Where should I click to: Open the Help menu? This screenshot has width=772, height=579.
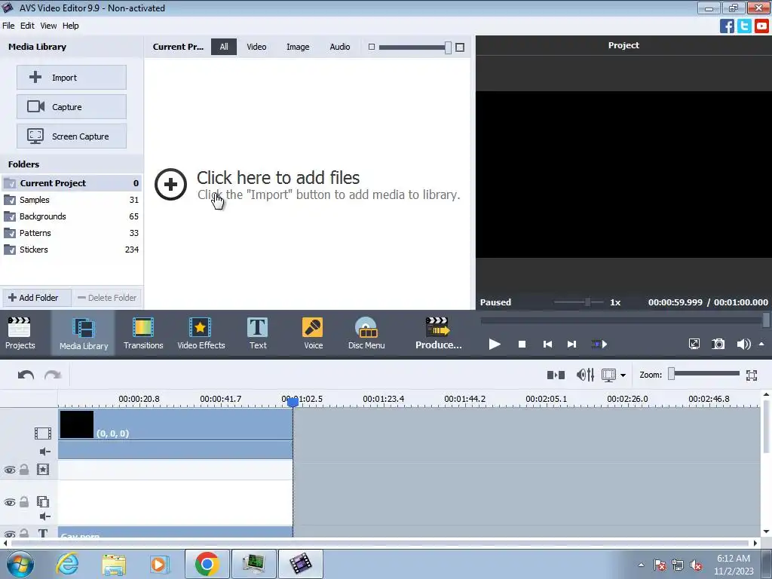click(x=70, y=26)
